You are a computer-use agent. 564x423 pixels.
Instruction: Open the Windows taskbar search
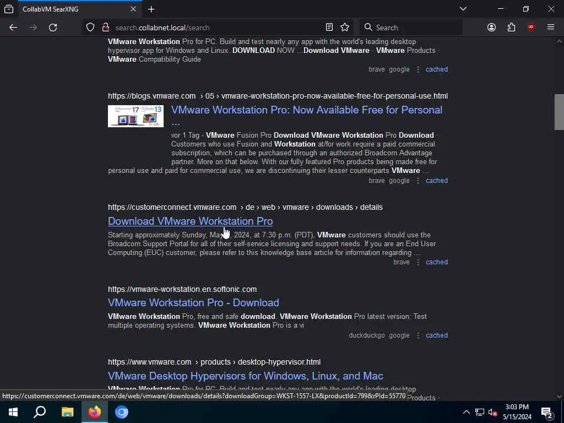point(40,412)
